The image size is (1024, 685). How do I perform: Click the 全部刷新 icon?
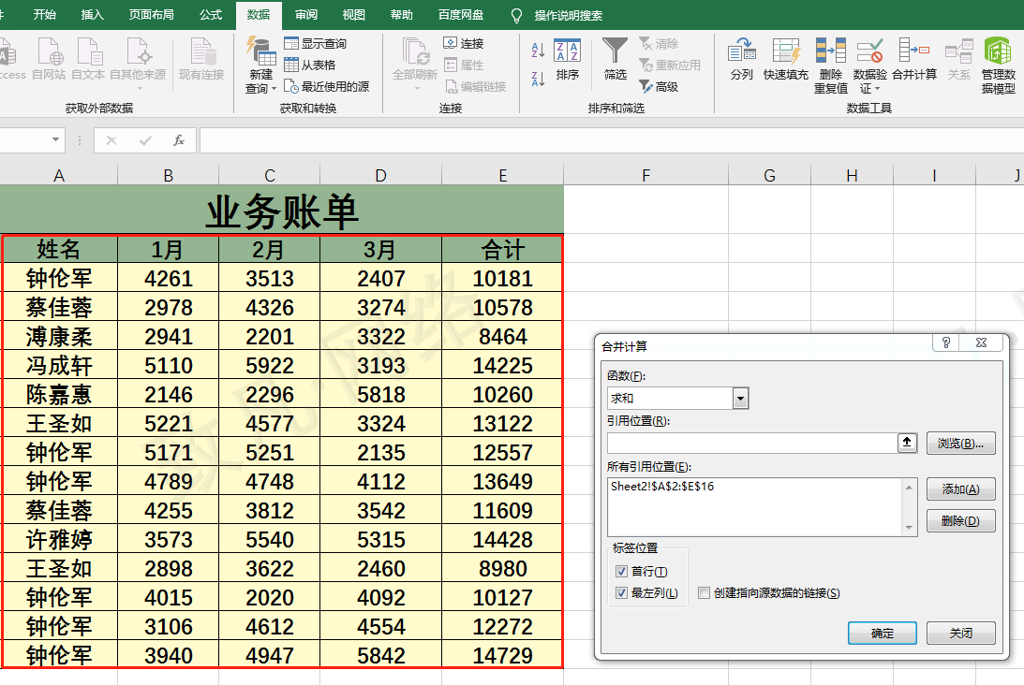click(415, 51)
